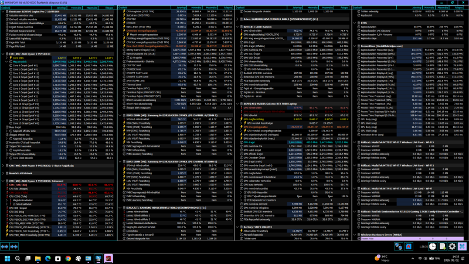Click the lightning icon beside CPU TDC
The height and width of the screenshot is (264, 469).
pos(124,19)
